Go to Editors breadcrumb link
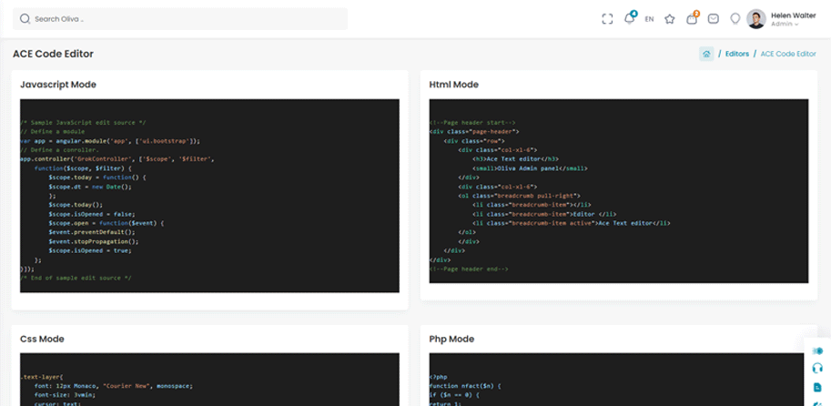Image resolution: width=831 pixels, height=406 pixels. (x=737, y=54)
